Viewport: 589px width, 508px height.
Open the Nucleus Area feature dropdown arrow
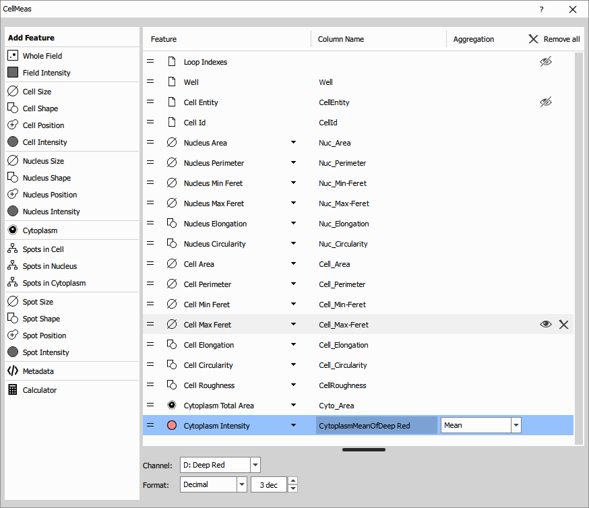point(293,143)
